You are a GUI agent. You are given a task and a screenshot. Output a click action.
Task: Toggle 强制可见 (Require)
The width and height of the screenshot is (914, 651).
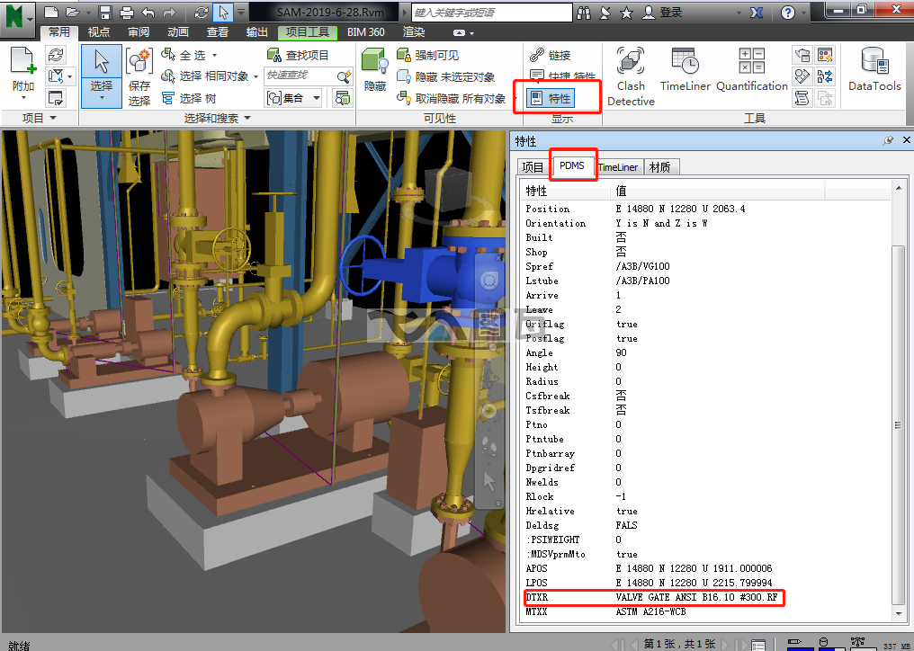coord(428,55)
